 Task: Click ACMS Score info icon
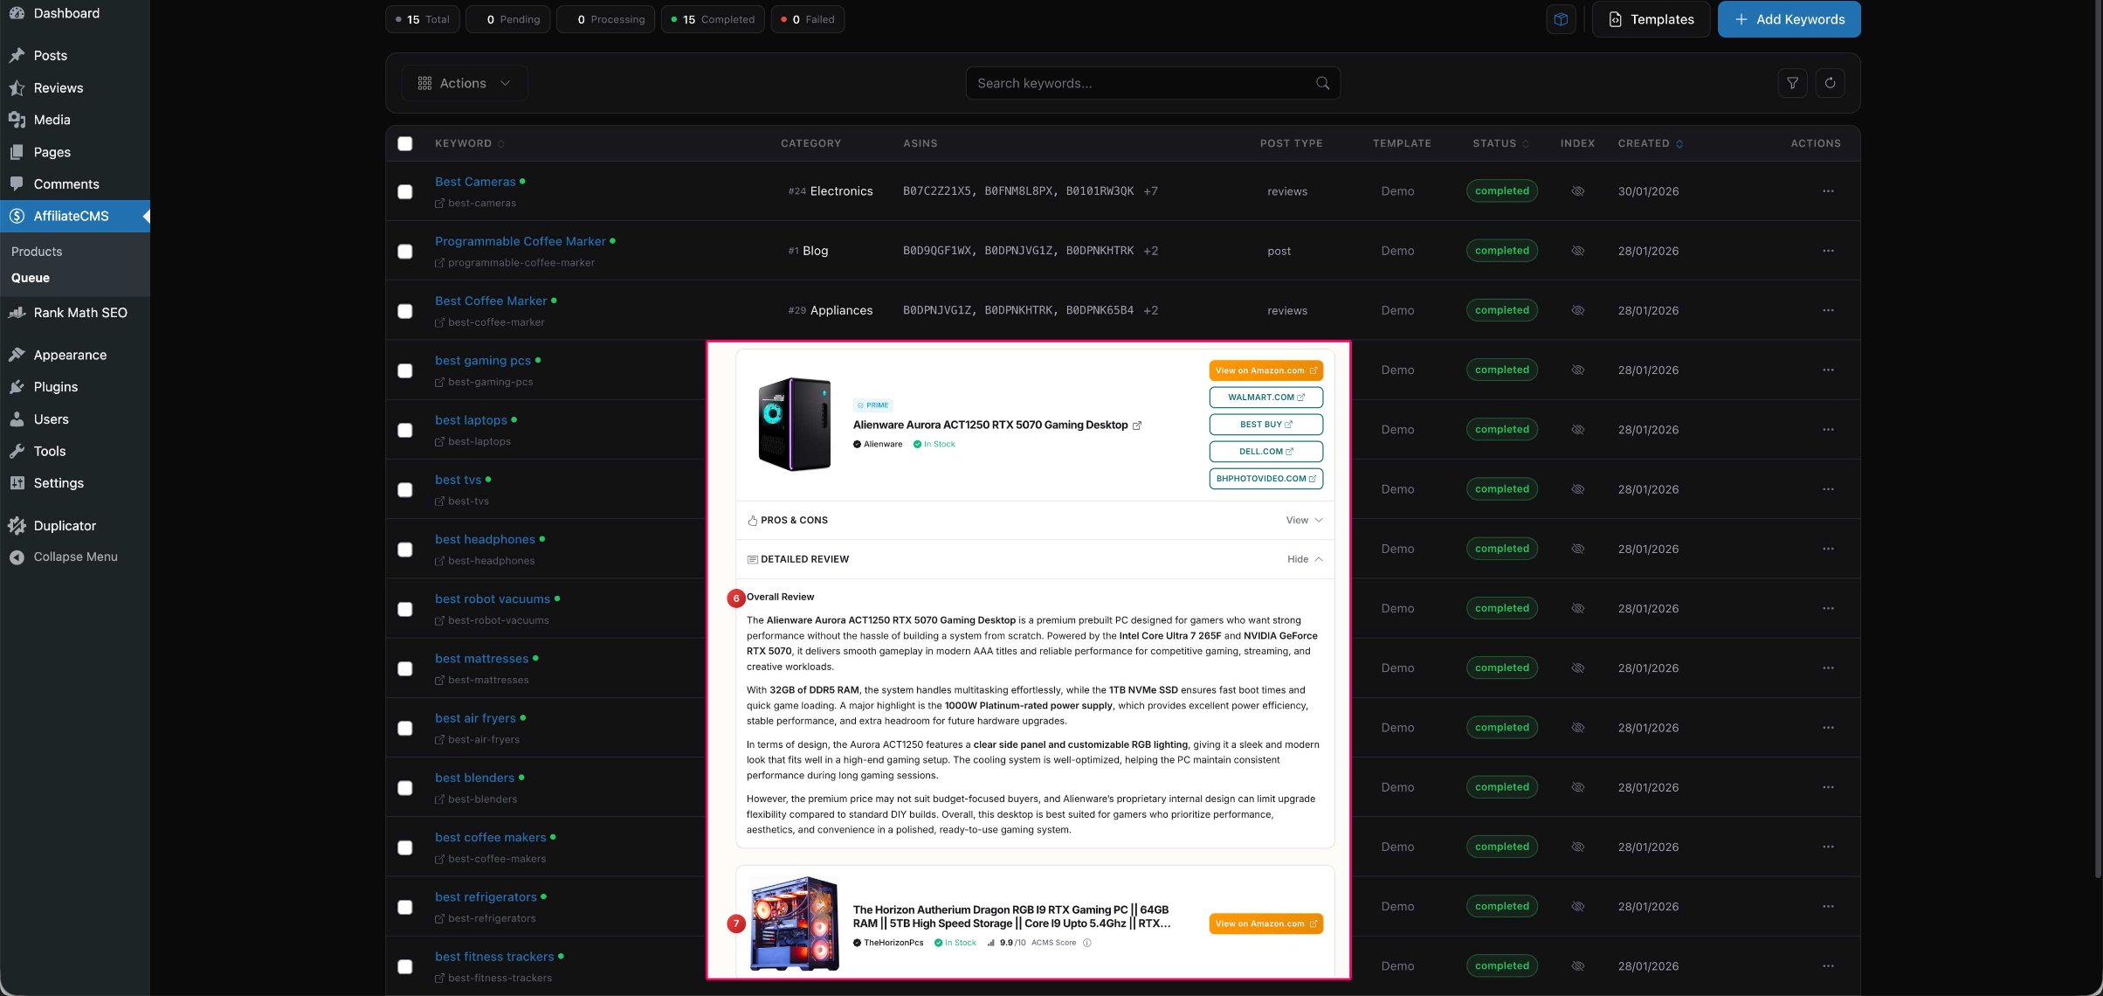(1087, 943)
